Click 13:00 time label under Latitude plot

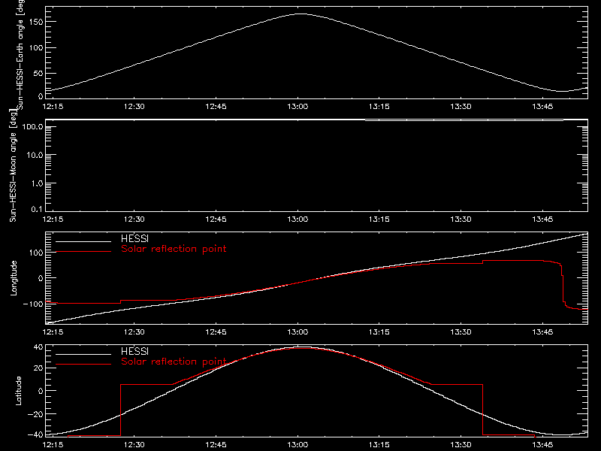[x=297, y=445]
